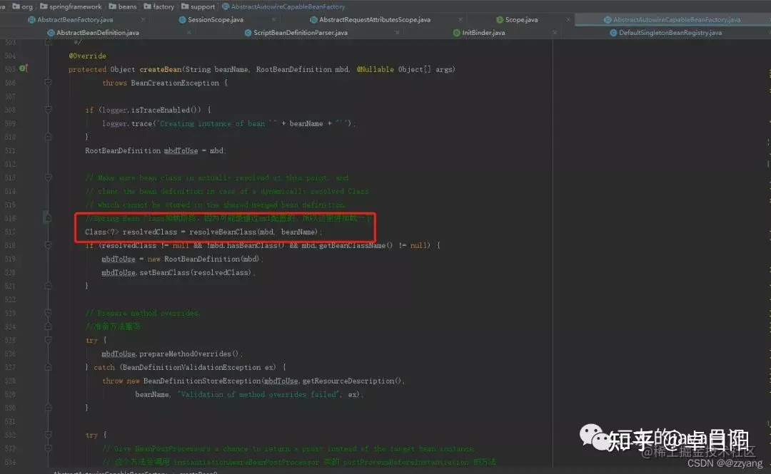Click the prepareMethodOverrides call
The image size is (771, 474).
pos(185,354)
